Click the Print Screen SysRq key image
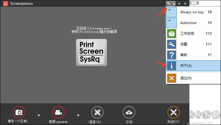This screenshot has width=221, height=125. pyautogui.click(x=91, y=52)
